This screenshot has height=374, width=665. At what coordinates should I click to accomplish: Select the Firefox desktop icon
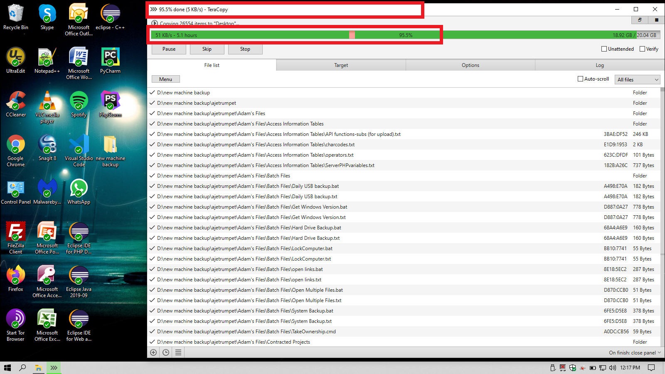pyautogui.click(x=16, y=279)
